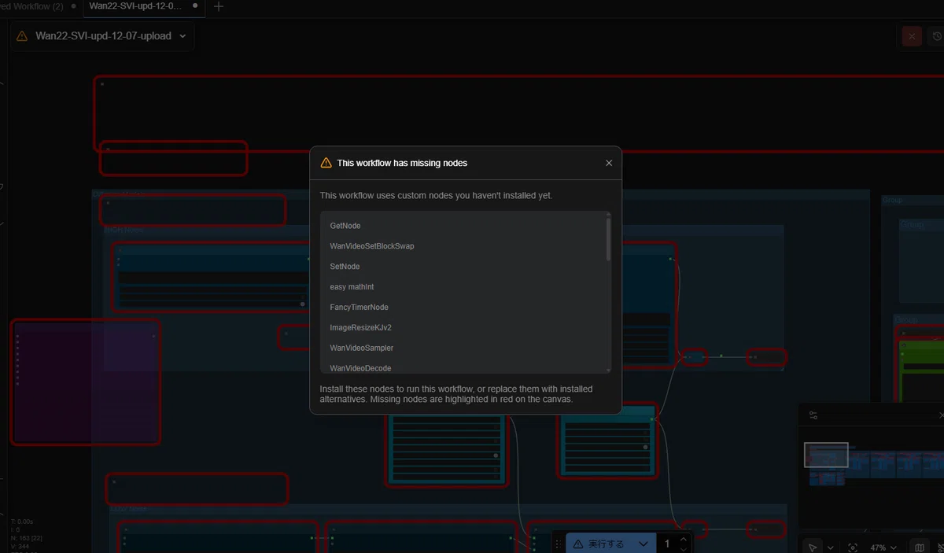
Task: Open the 47% zoom level dropdown
Action: (883, 547)
